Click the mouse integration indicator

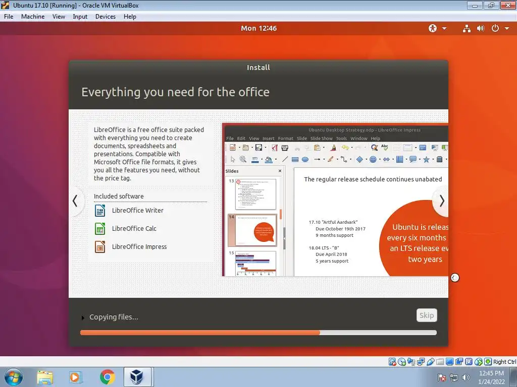[479, 362]
